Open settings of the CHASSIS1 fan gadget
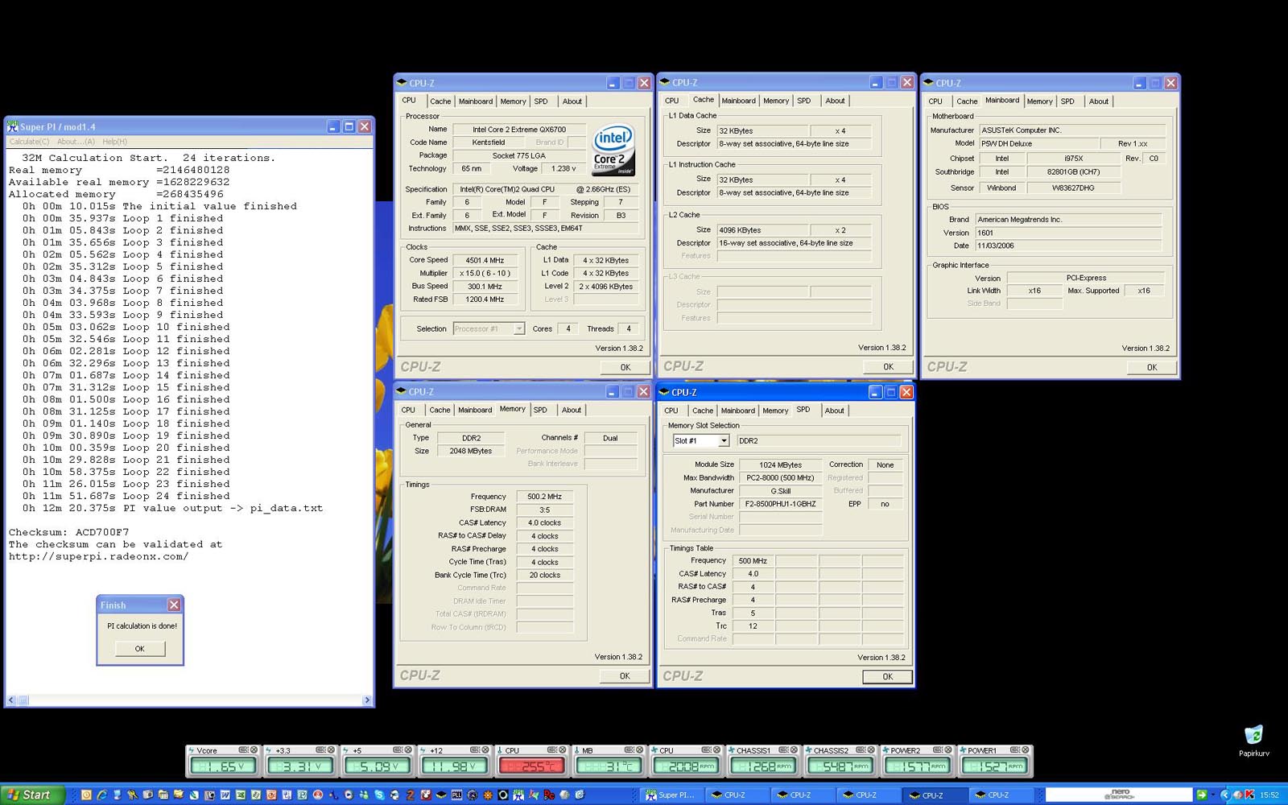This screenshot has height=805, width=1288. coord(783,749)
